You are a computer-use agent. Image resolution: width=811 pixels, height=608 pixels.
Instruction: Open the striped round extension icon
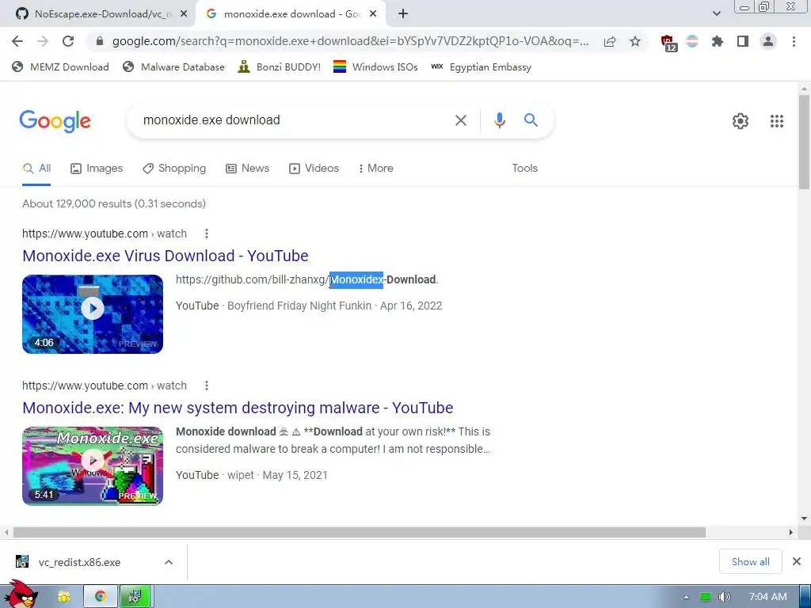(x=692, y=41)
